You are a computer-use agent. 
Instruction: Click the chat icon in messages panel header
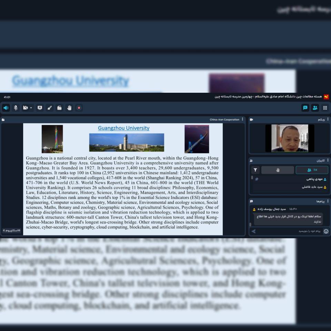click(251, 201)
